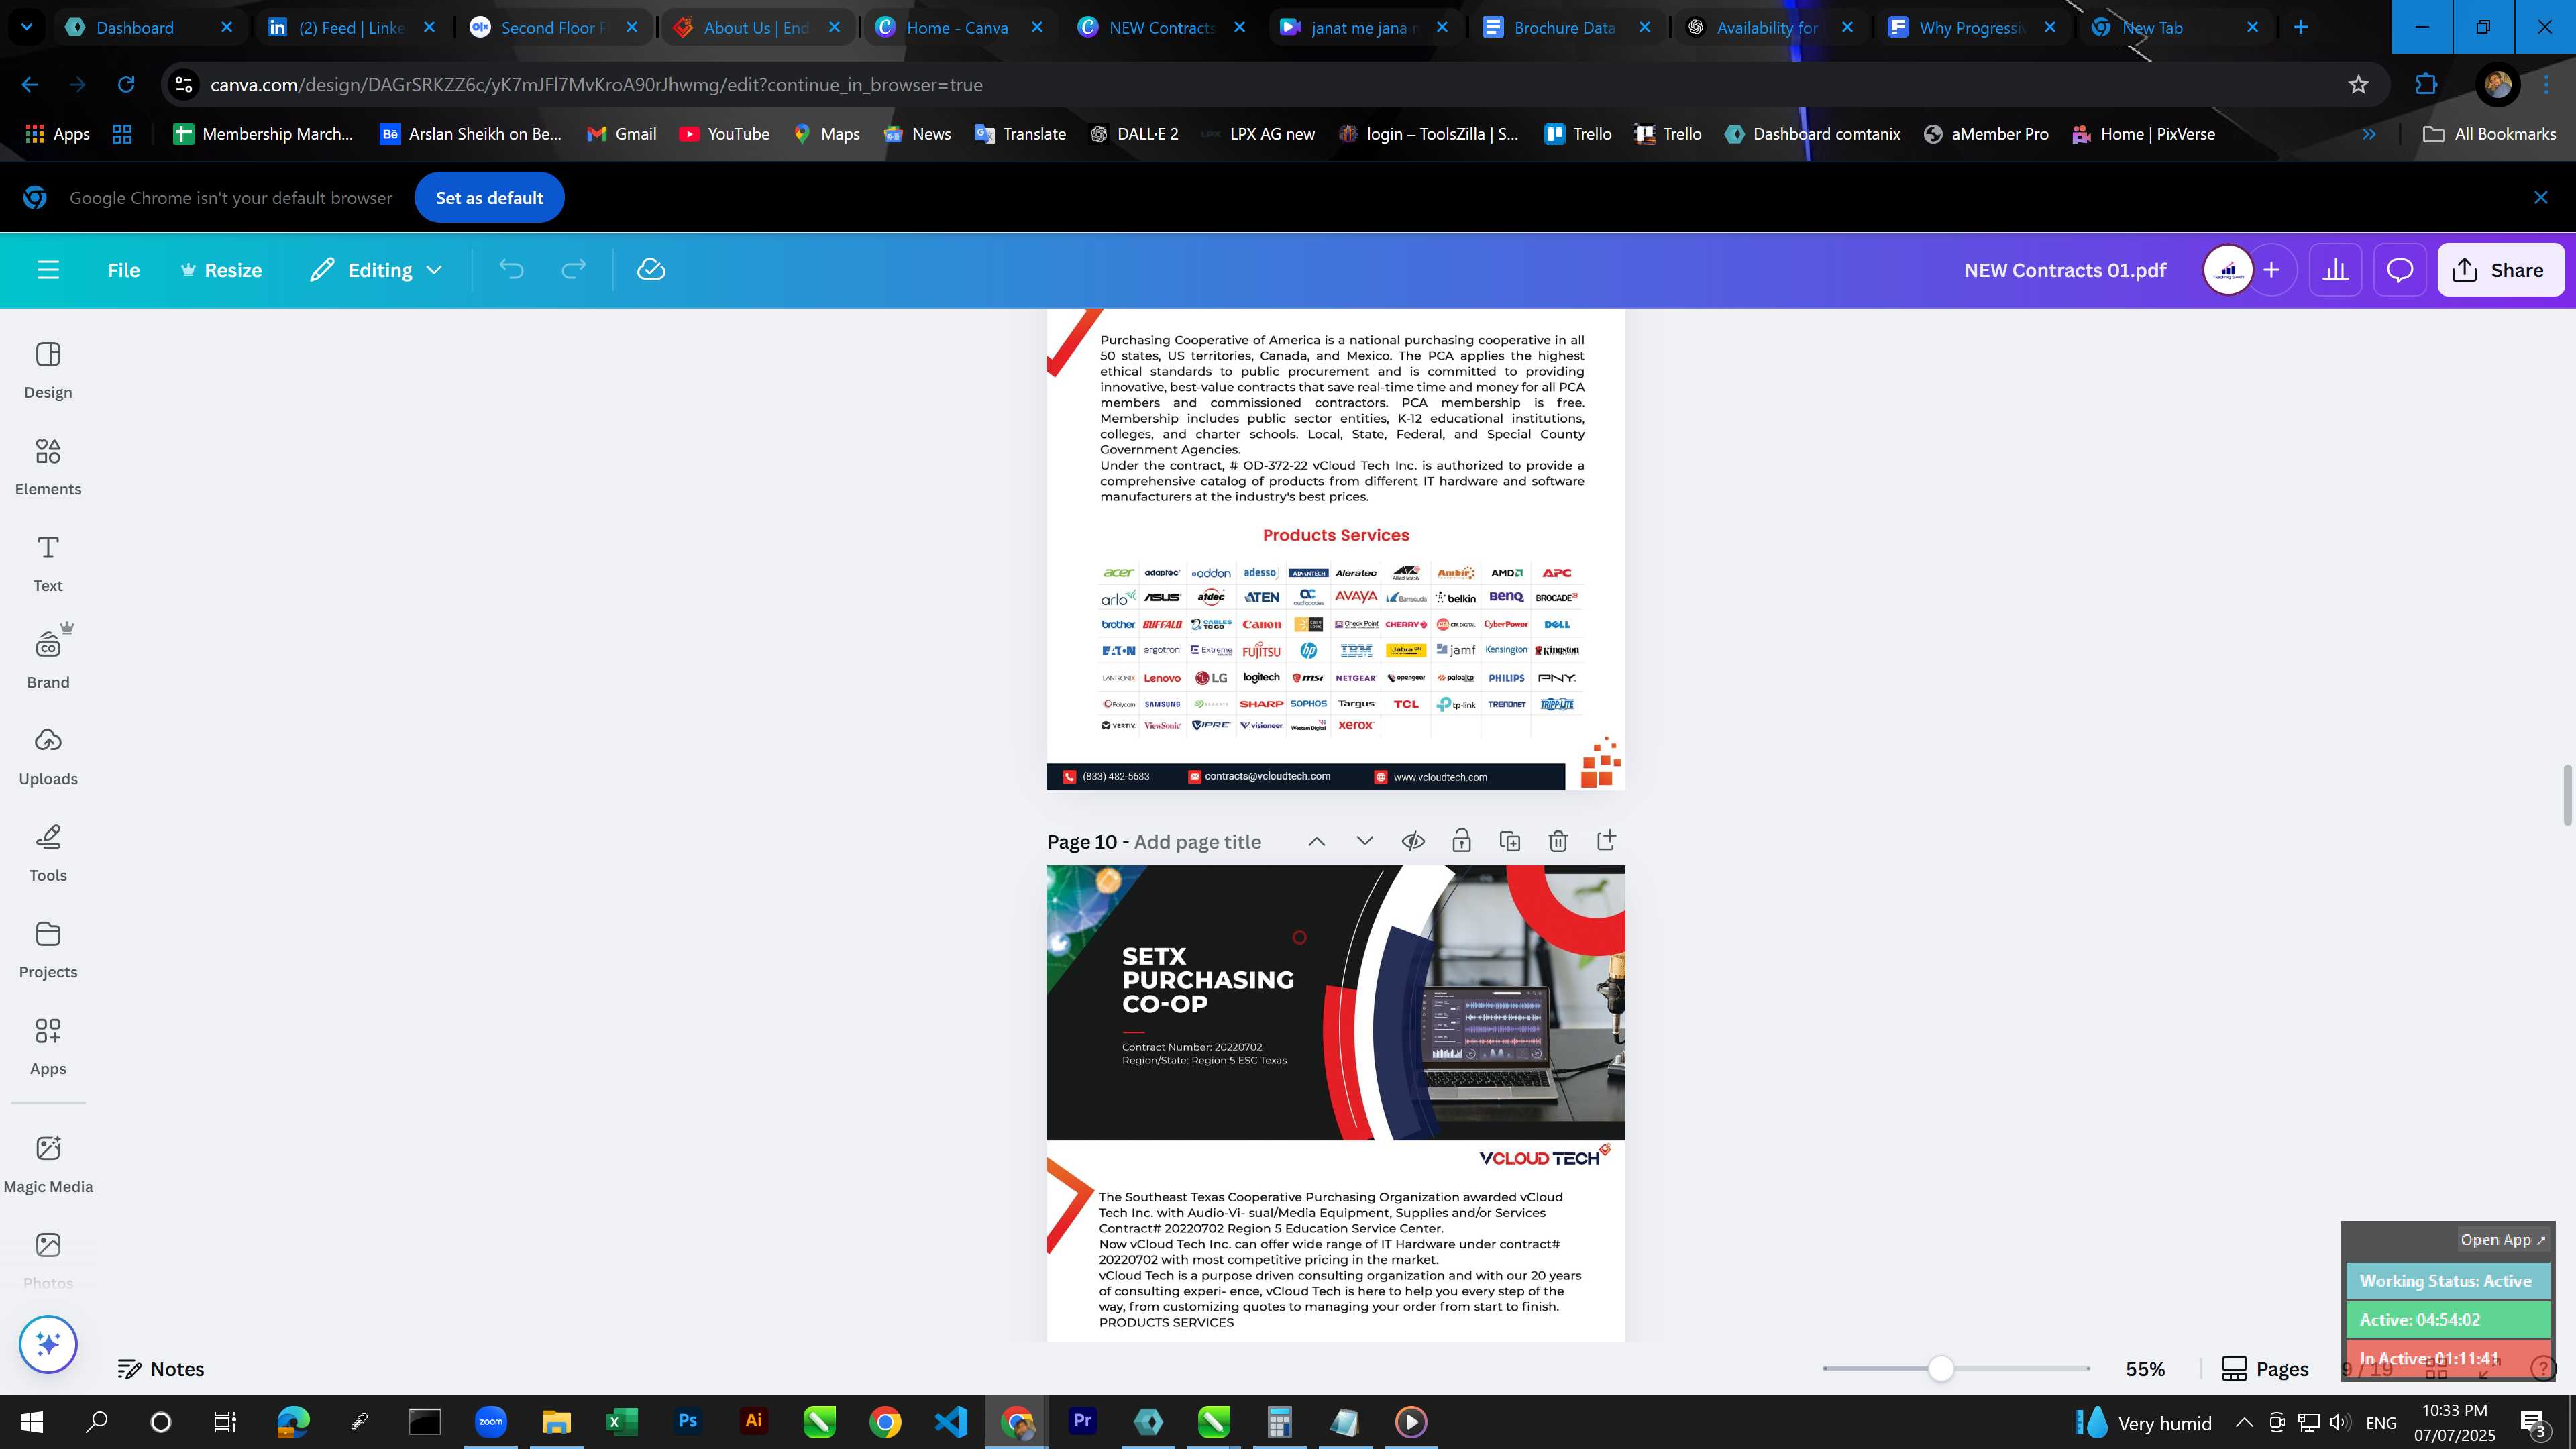
Task: Move Page 10 down
Action: click(1365, 842)
